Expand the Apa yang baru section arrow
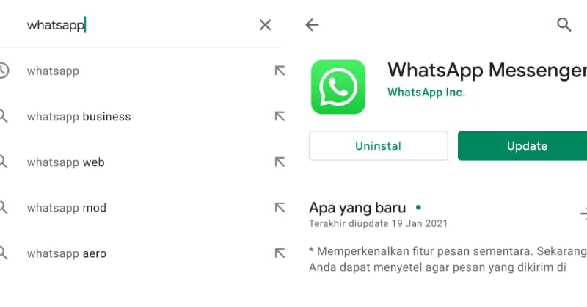Screen dimensions: 587x307 pyautogui.click(x=583, y=214)
